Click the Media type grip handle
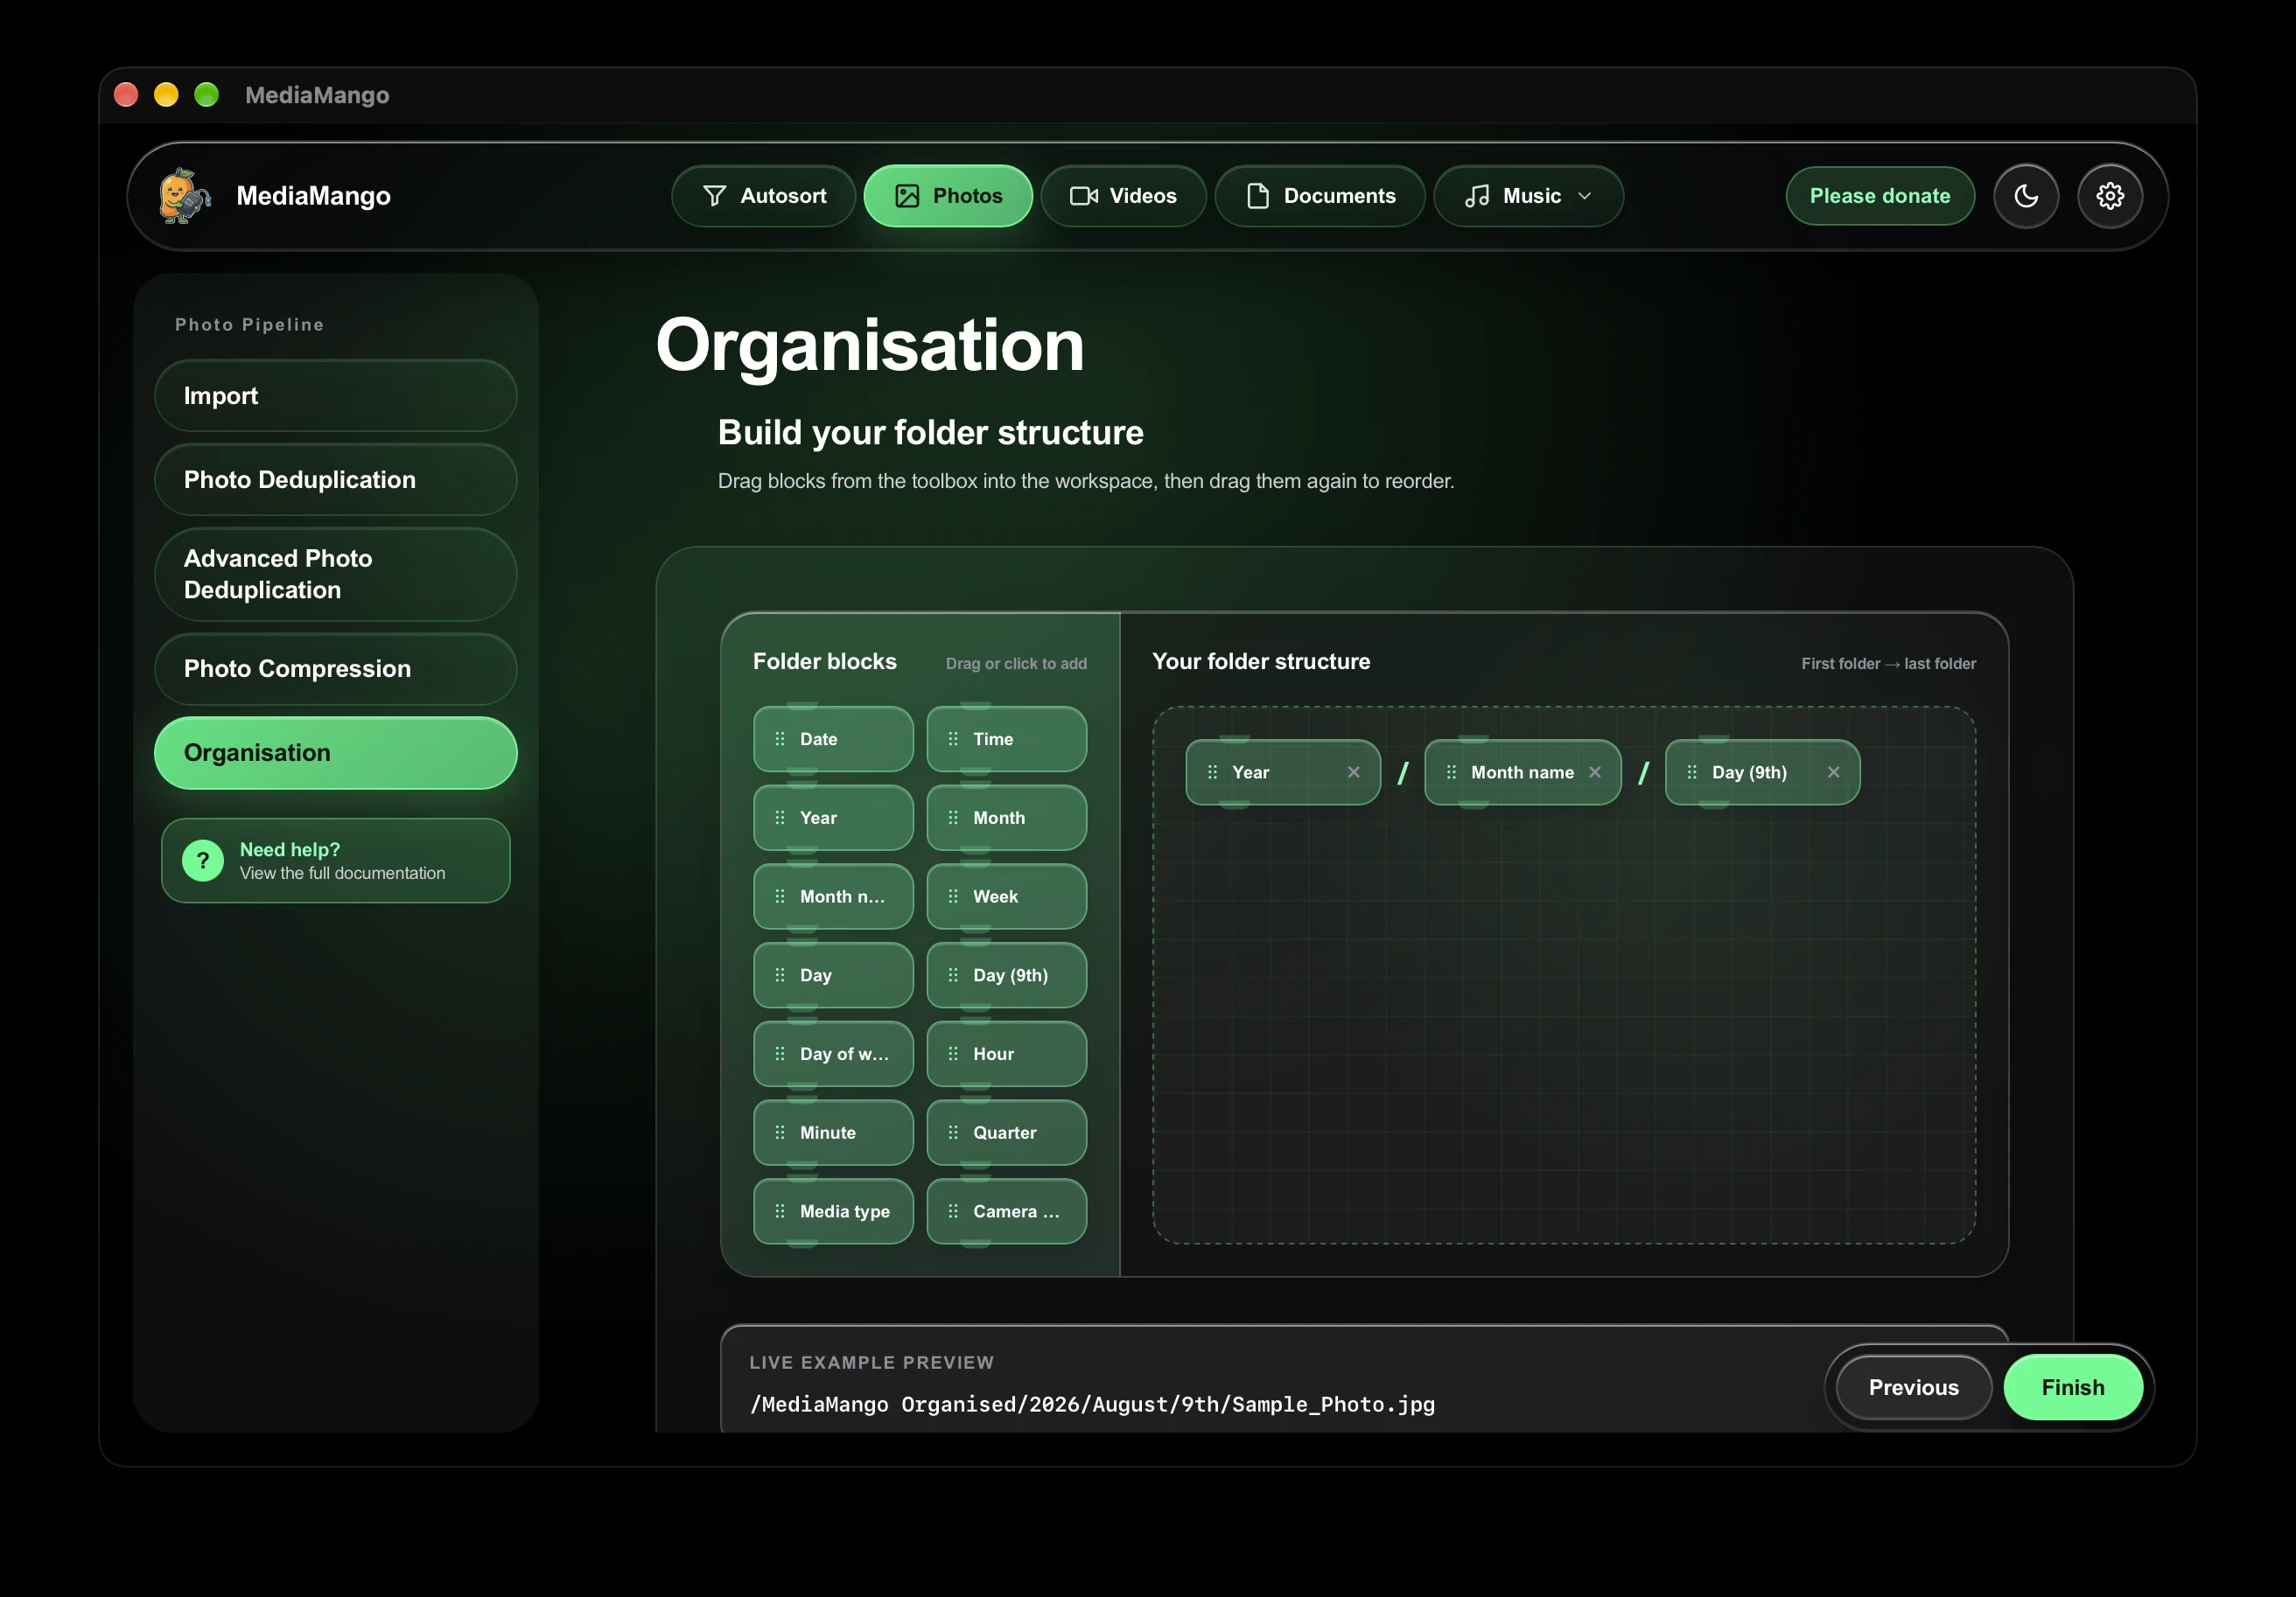 780,1211
